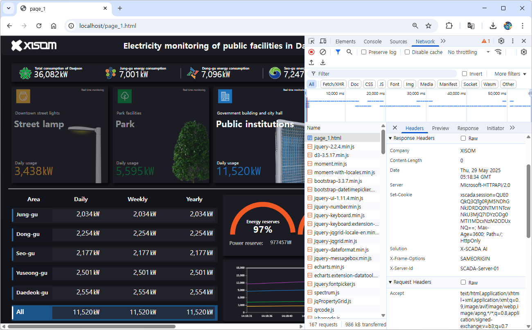Toggle the blue filter funnel icon
Image resolution: width=532 pixels, height=330 pixels.
click(338, 52)
